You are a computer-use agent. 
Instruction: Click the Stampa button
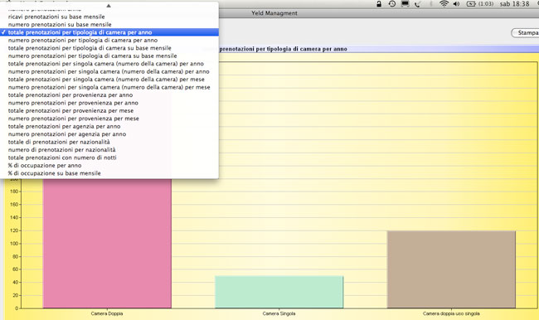coord(526,32)
